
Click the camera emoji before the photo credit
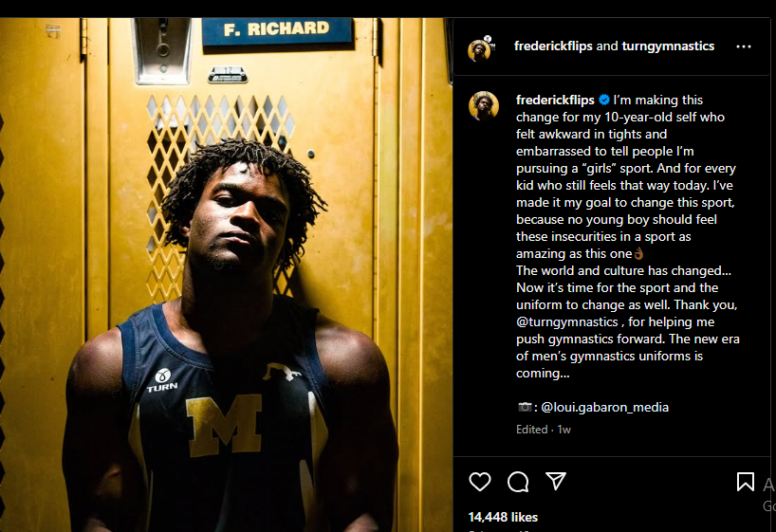point(525,407)
